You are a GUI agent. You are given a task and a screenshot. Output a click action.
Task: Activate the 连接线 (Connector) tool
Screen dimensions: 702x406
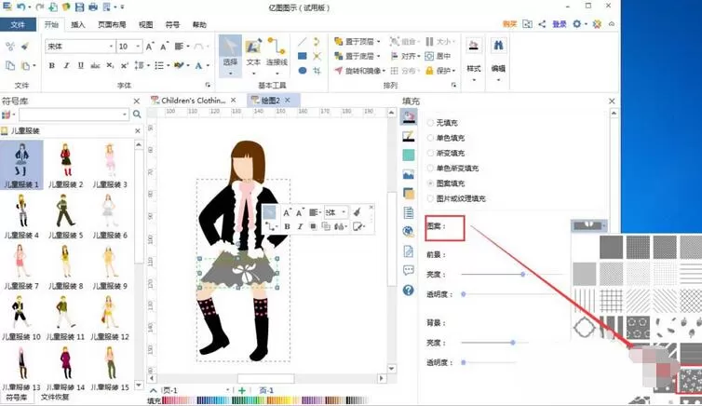tap(277, 53)
